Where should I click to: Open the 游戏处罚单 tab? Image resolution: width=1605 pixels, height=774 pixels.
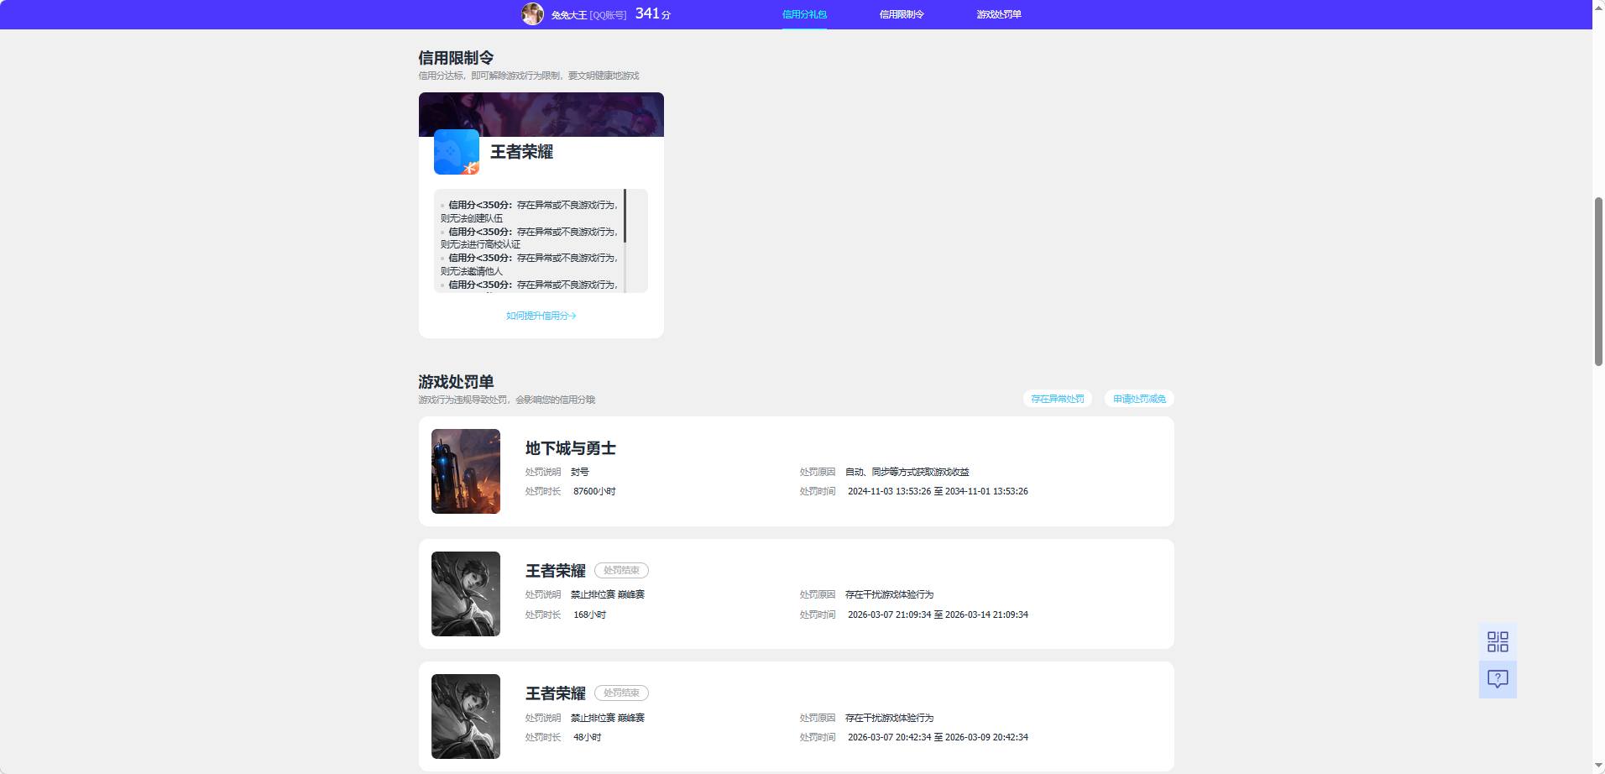tap(997, 14)
